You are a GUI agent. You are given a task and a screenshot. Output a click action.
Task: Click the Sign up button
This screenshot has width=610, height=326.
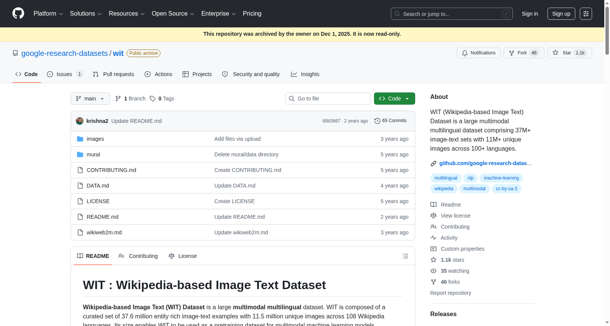(x=561, y=14)
